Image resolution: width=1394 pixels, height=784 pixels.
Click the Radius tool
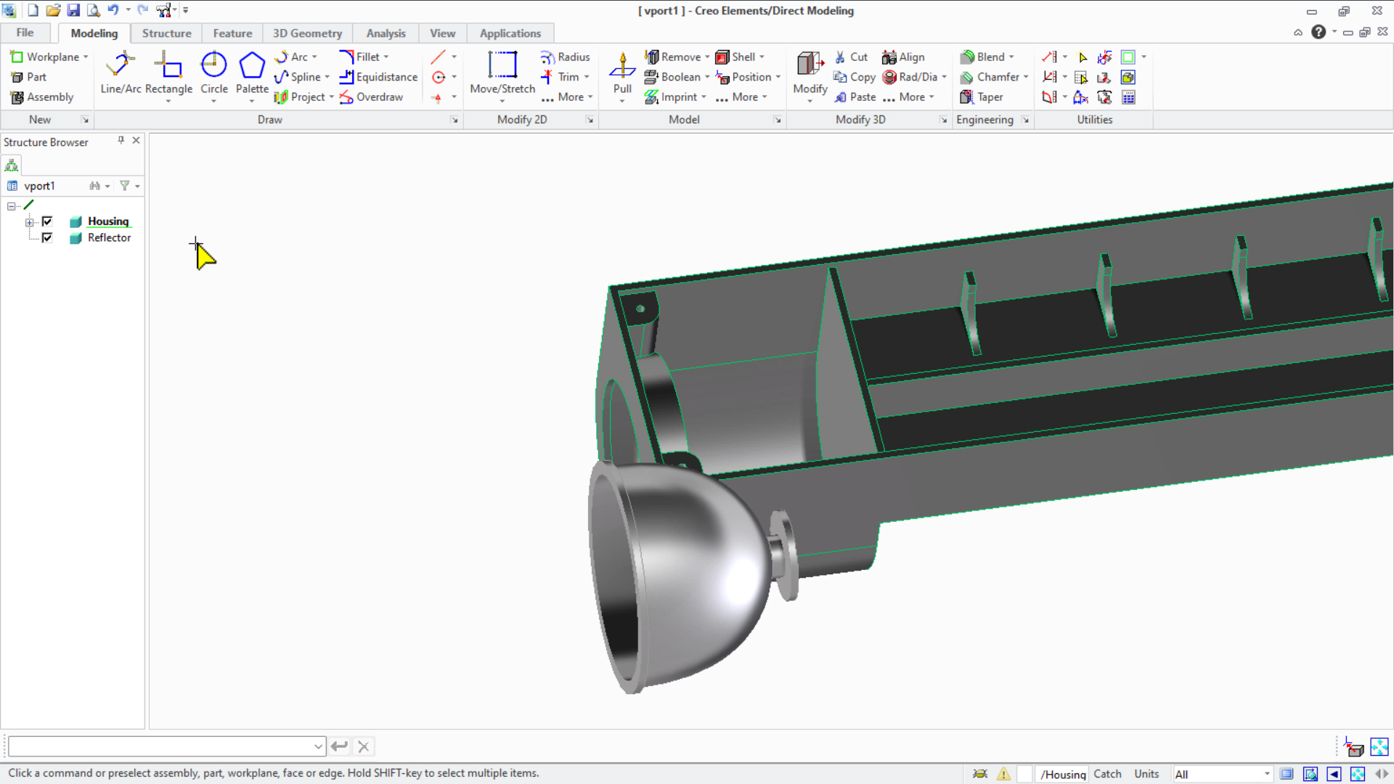566,57
